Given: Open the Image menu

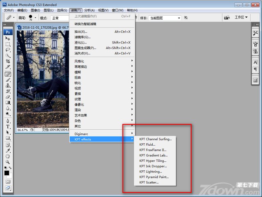Looking at the screenshot, I should 36,10.
